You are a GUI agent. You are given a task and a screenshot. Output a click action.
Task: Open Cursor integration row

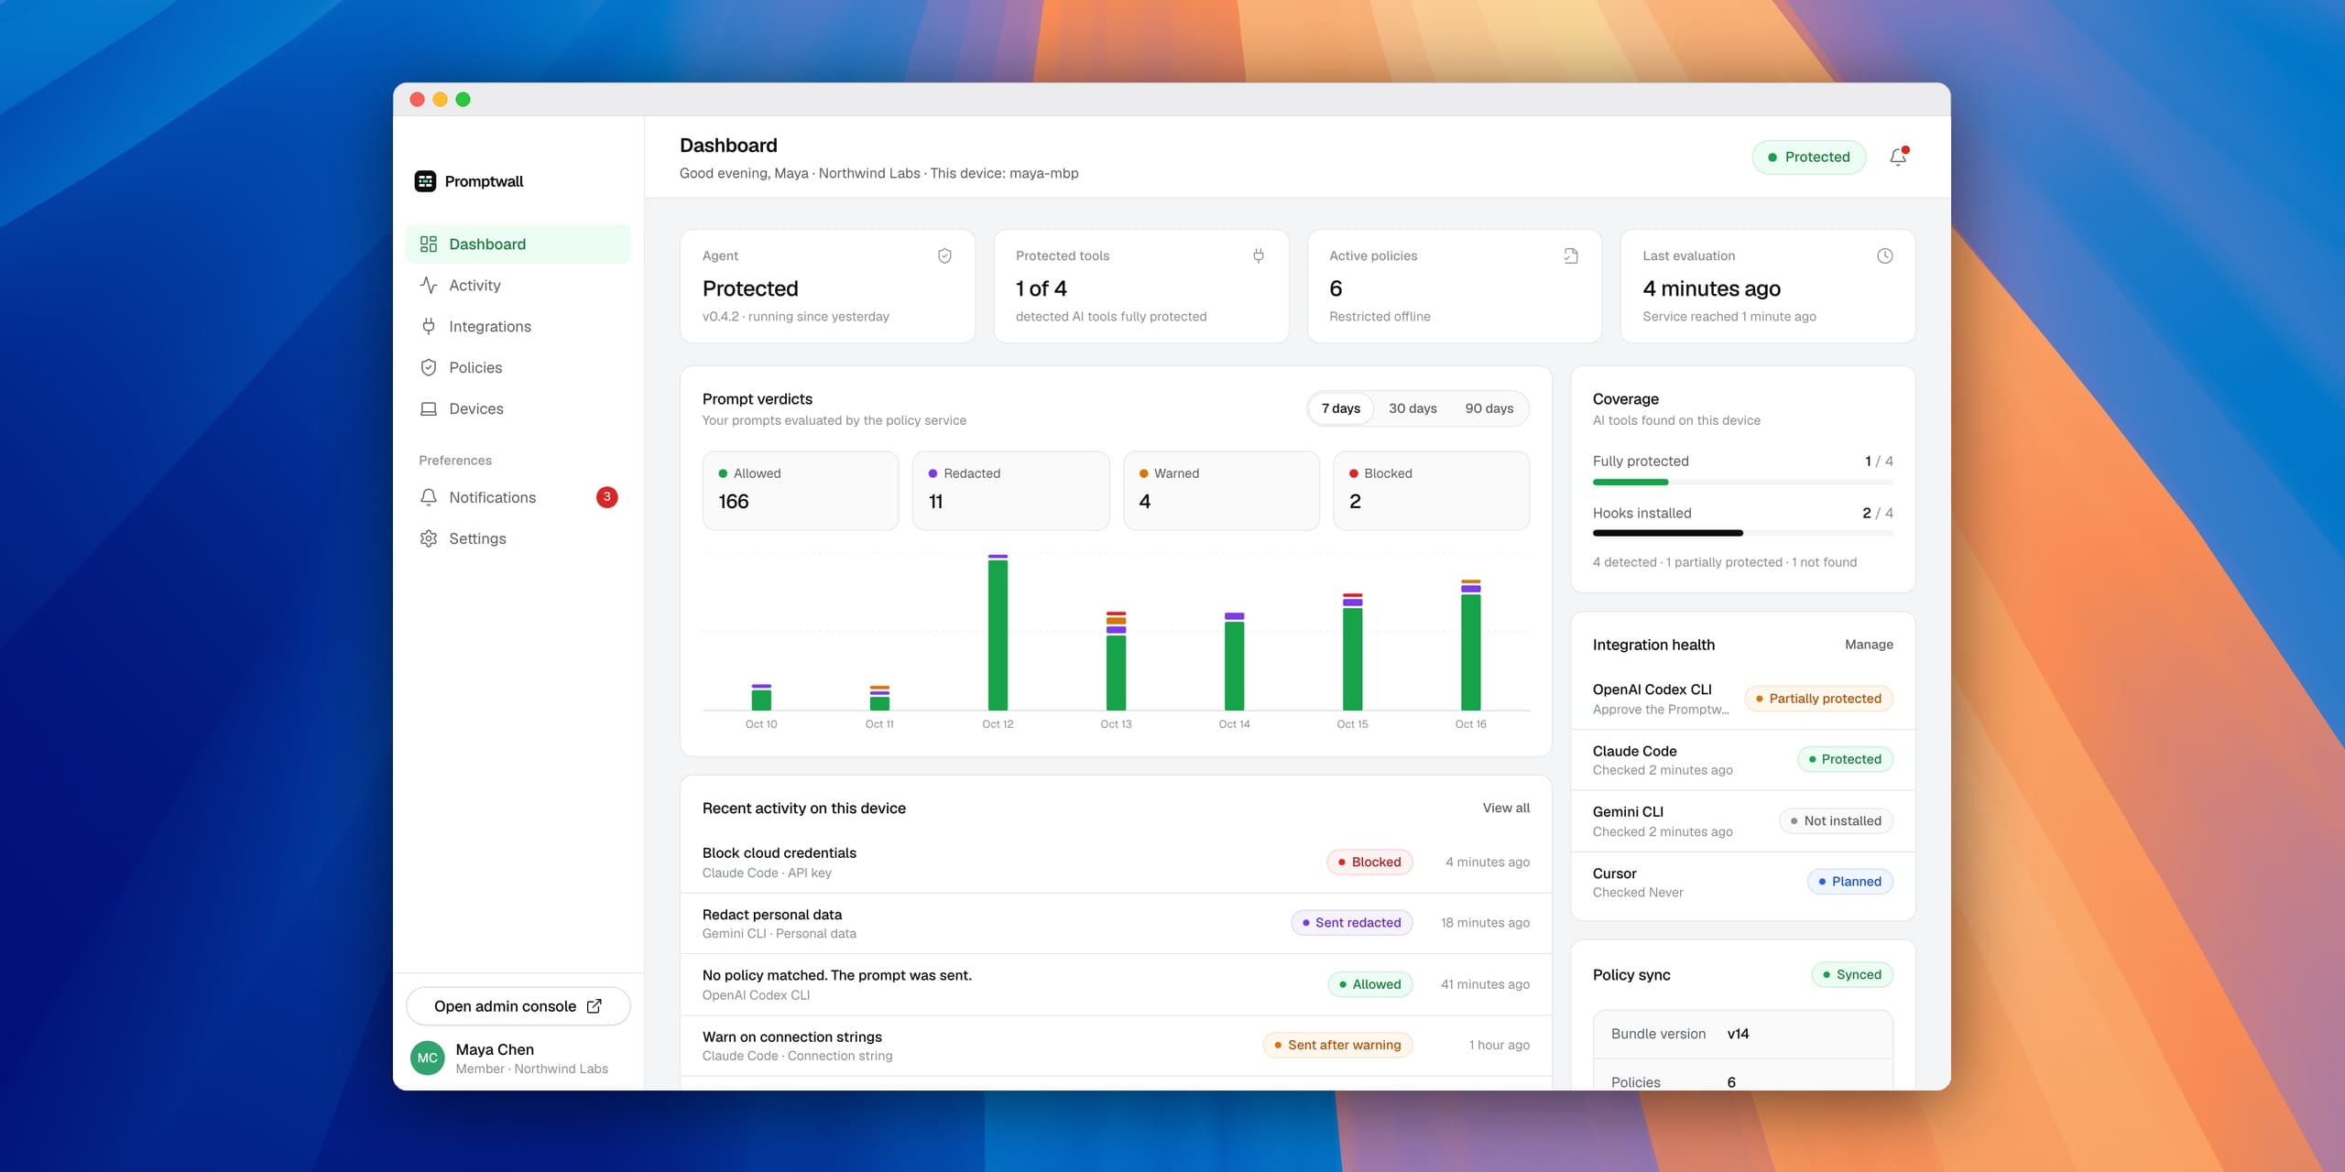tap(1742, 882)
